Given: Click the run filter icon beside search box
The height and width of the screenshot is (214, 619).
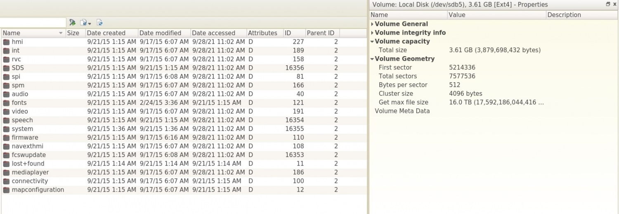Looking at the screenshot, I should 73,23.
